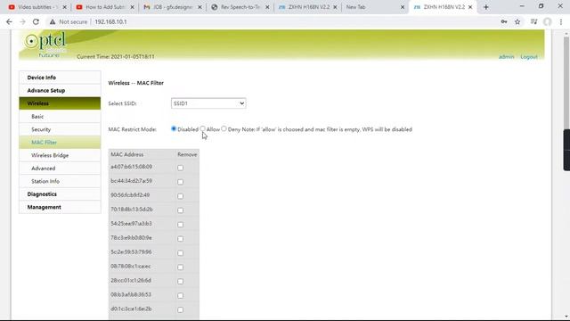Open Wireless Advanced settings
The height and width of the screenshot is (321, 570).
point(60,169)
